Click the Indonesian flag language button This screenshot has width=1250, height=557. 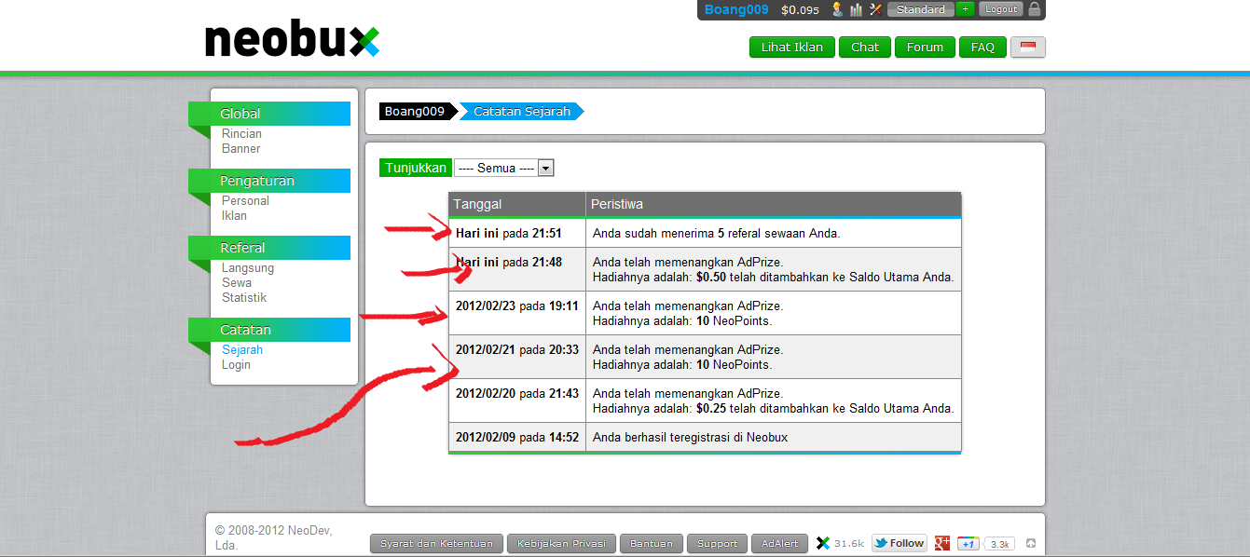point(1028,48)
